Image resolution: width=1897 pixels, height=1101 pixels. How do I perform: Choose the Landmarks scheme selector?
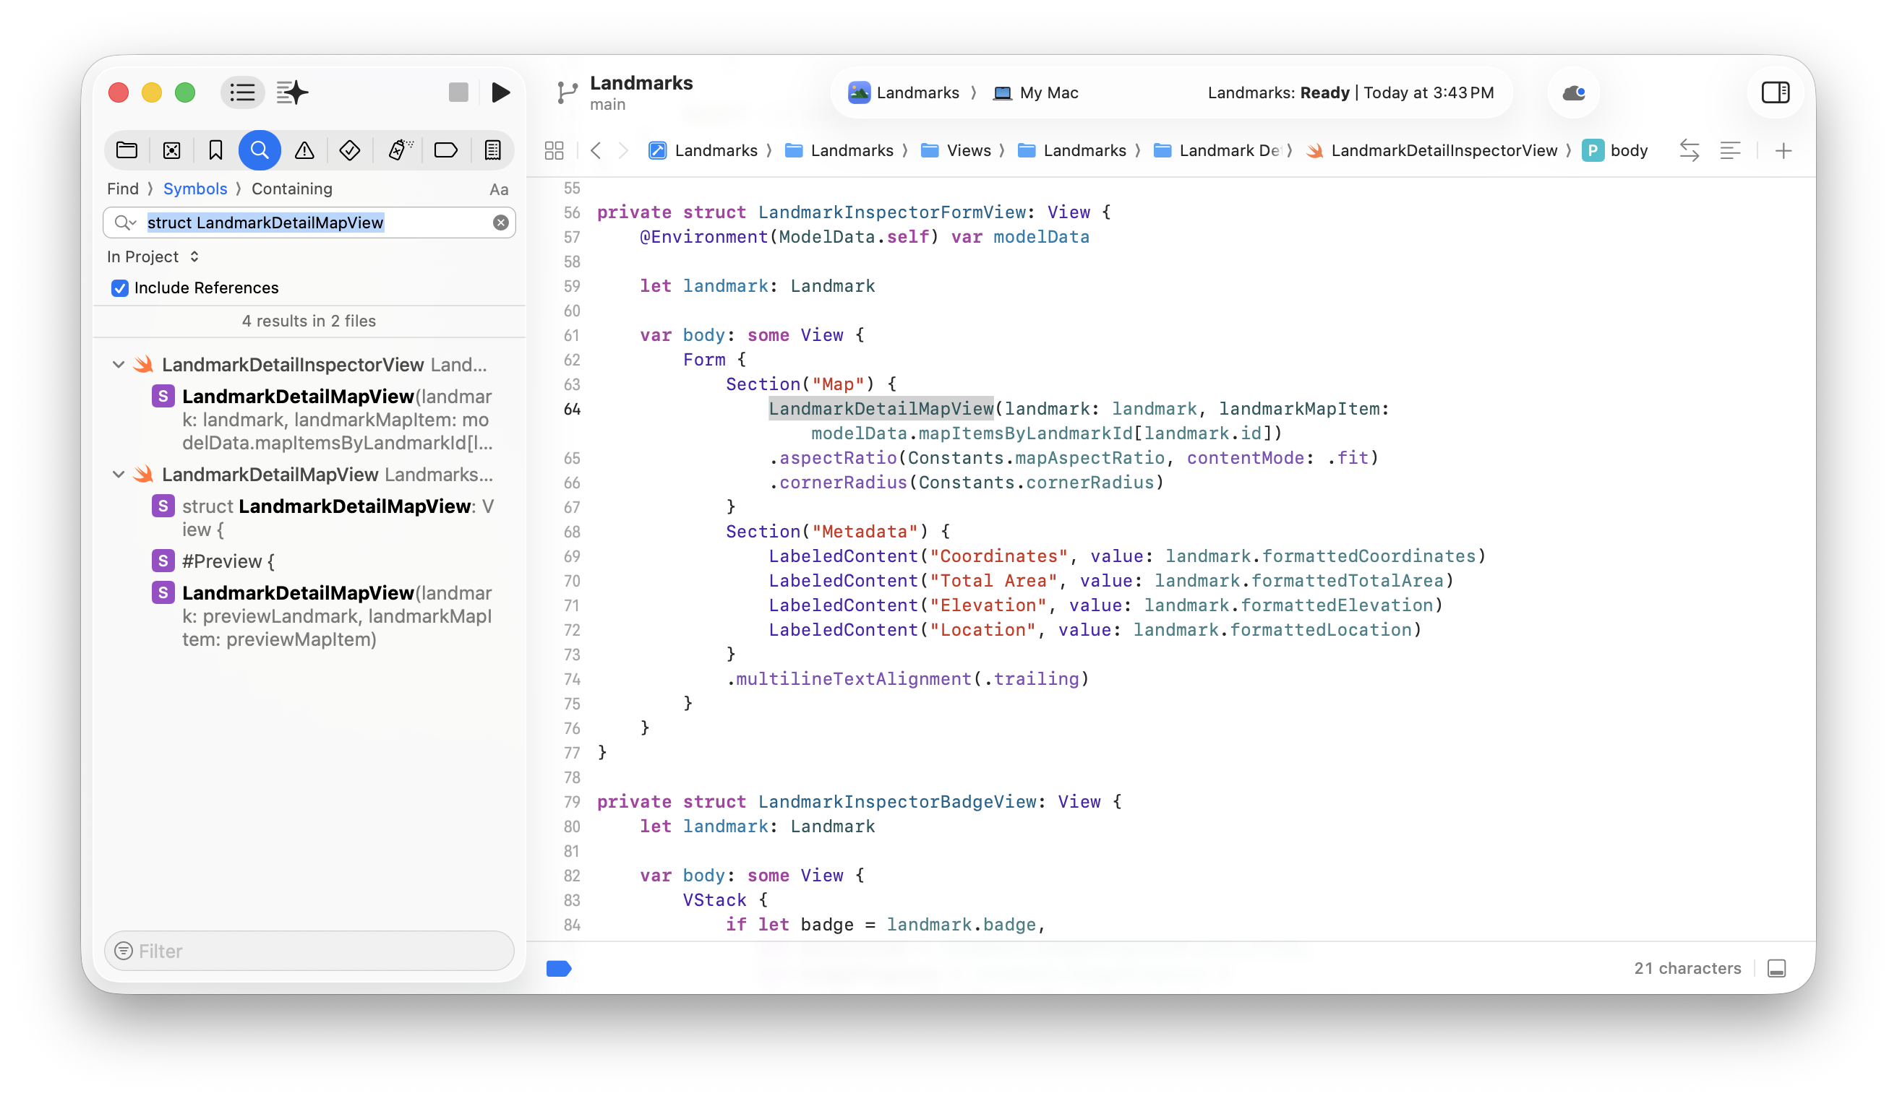904,92
